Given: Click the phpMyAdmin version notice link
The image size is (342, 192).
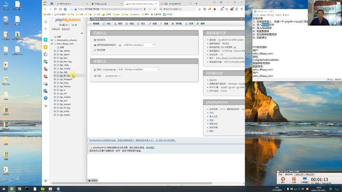Looking at the screenshot, I should click(133, 141).
